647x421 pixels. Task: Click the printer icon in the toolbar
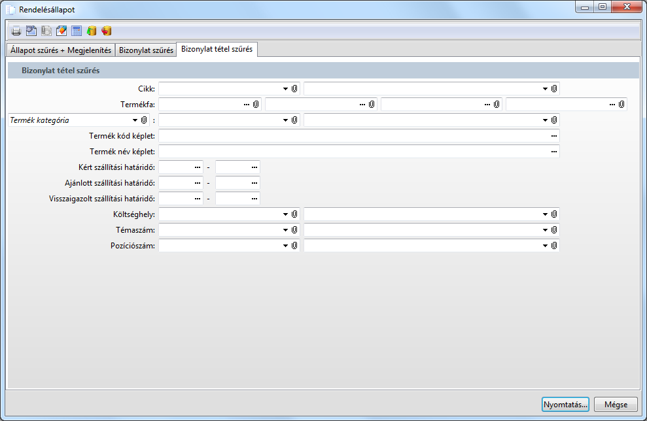pos(16,31)
